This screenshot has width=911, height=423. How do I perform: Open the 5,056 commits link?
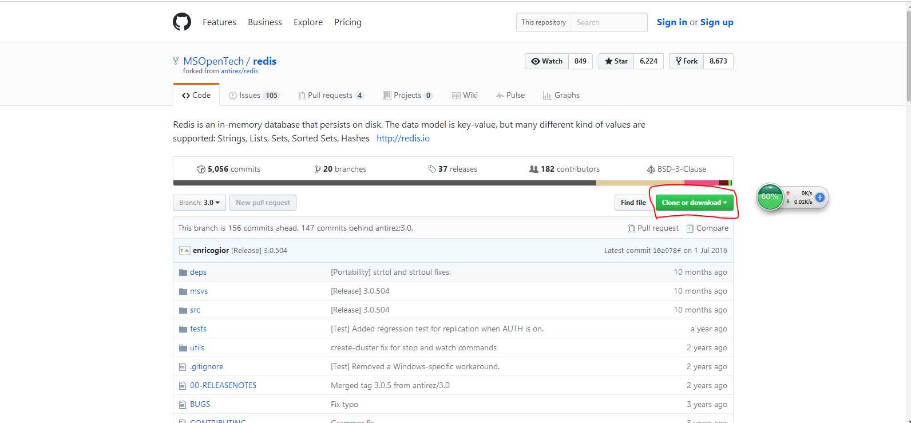coord(229,169)
